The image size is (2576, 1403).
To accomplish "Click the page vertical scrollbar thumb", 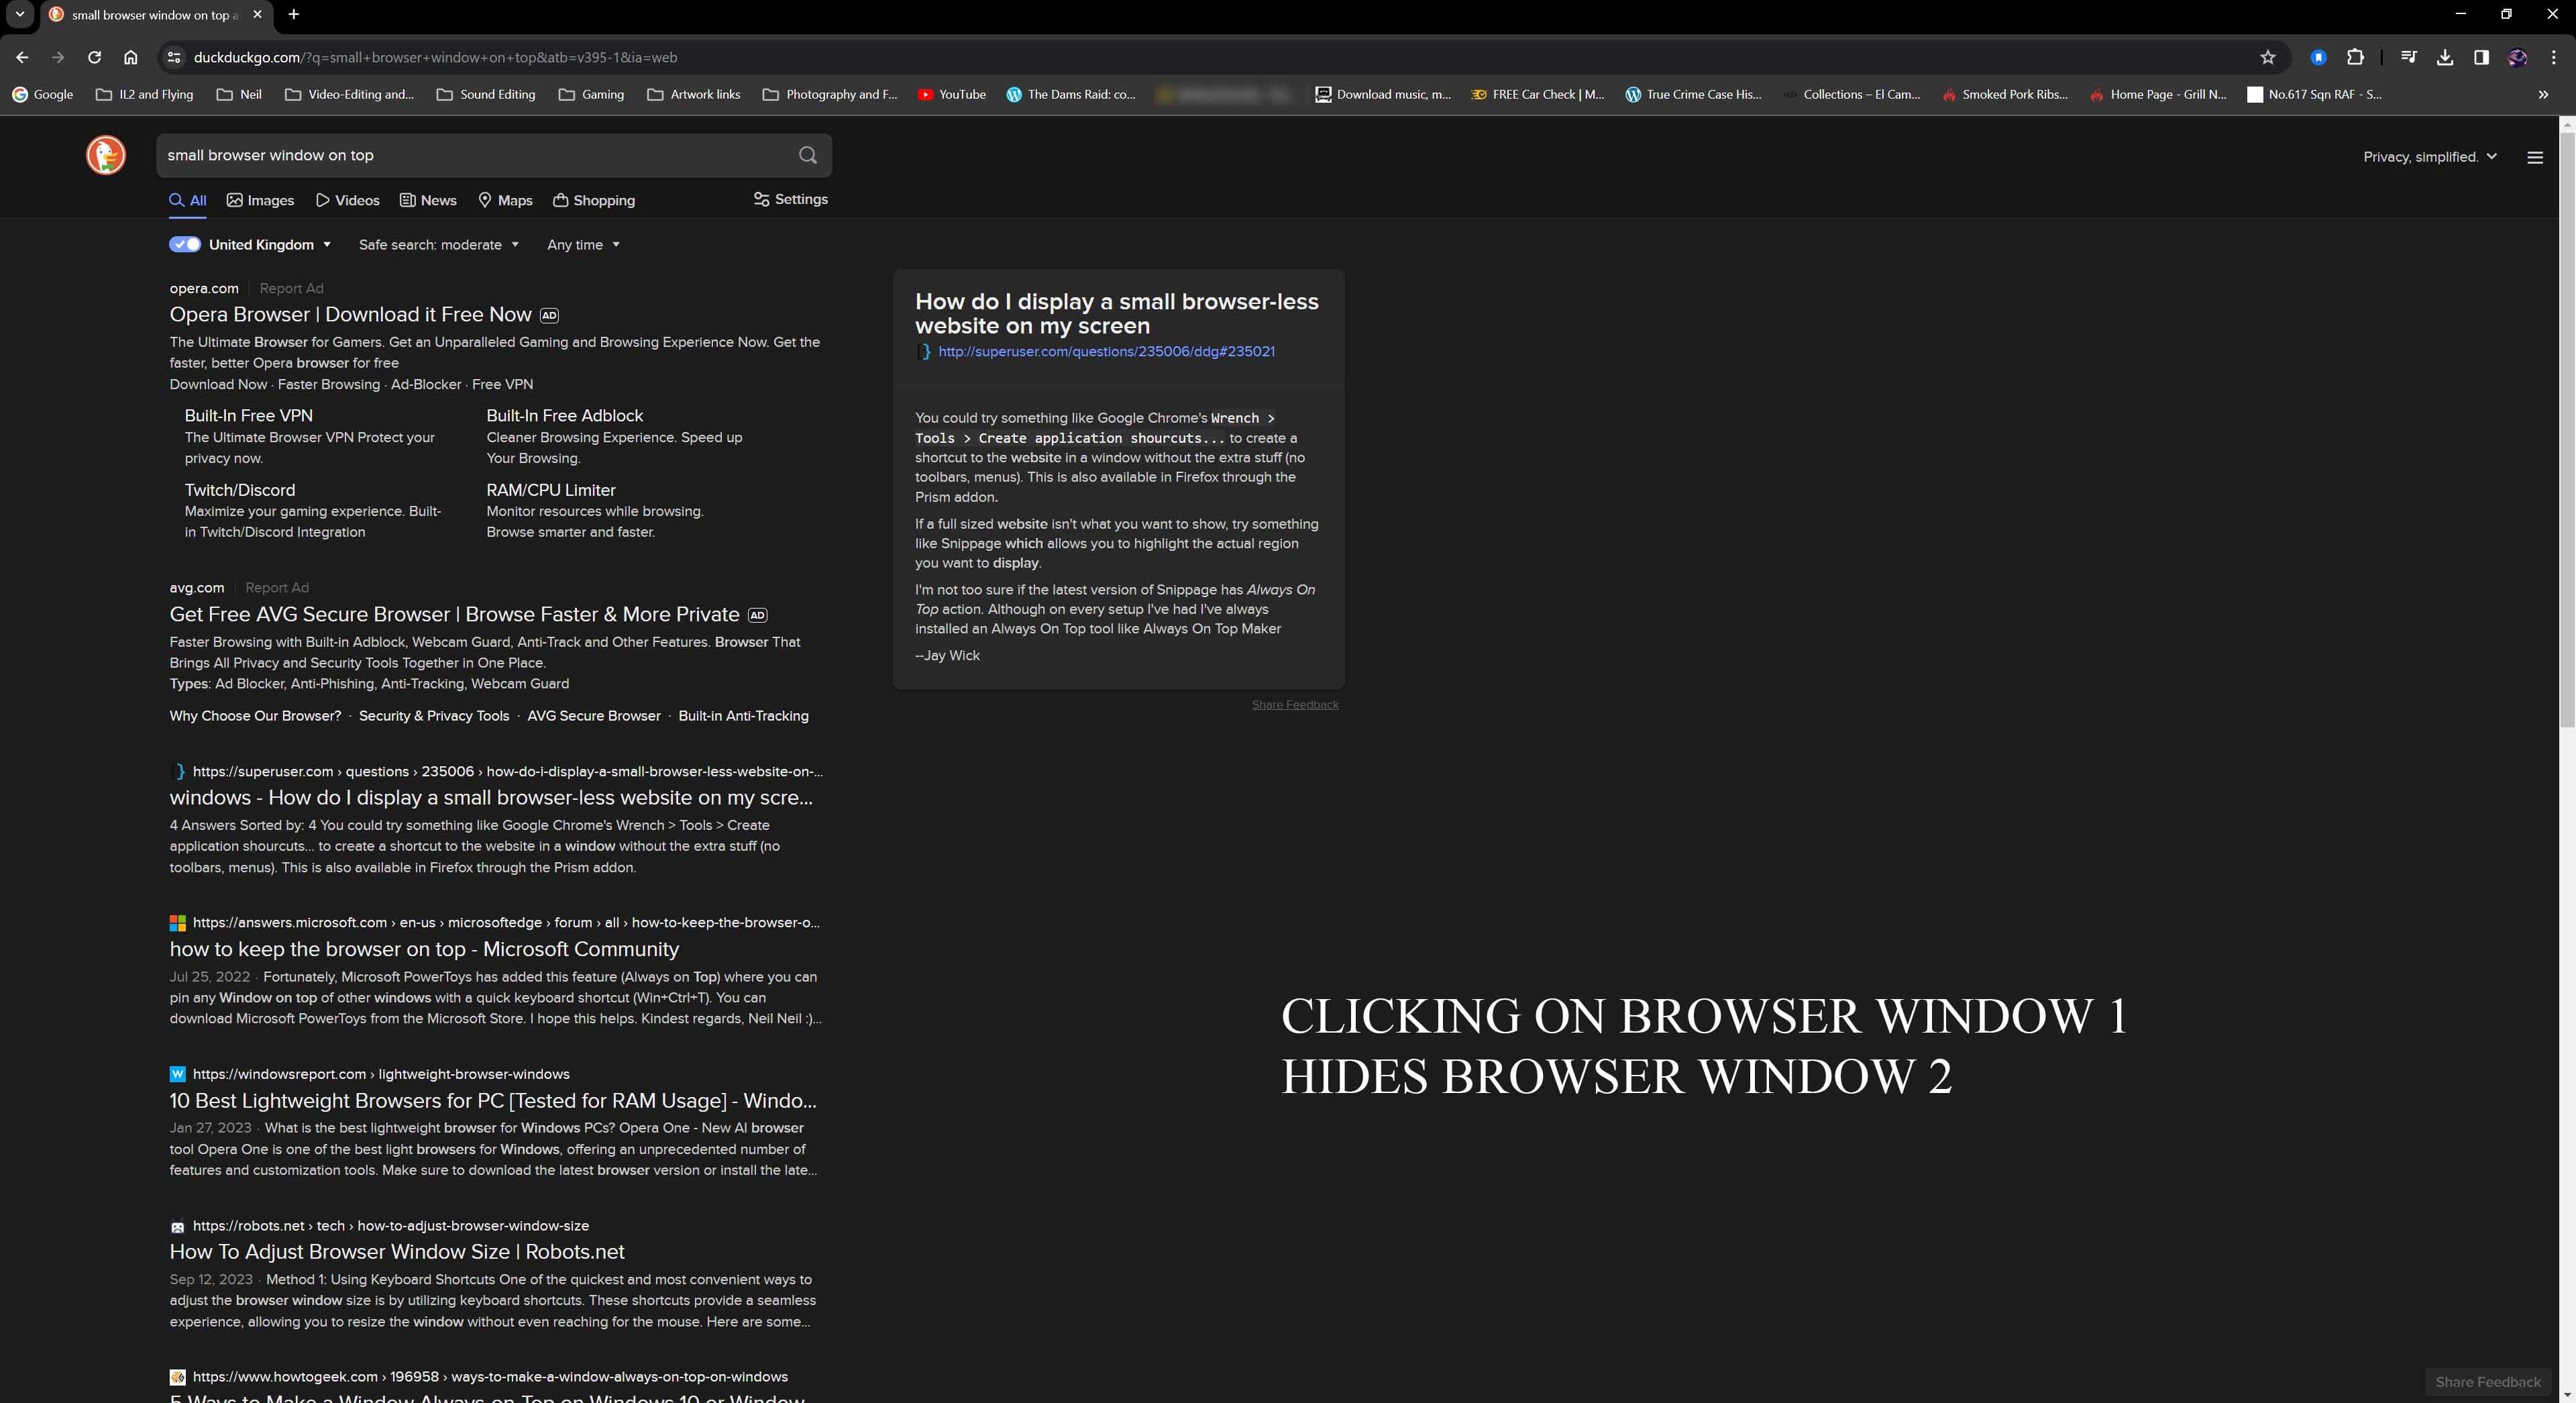I will [x=2567, y=430].
